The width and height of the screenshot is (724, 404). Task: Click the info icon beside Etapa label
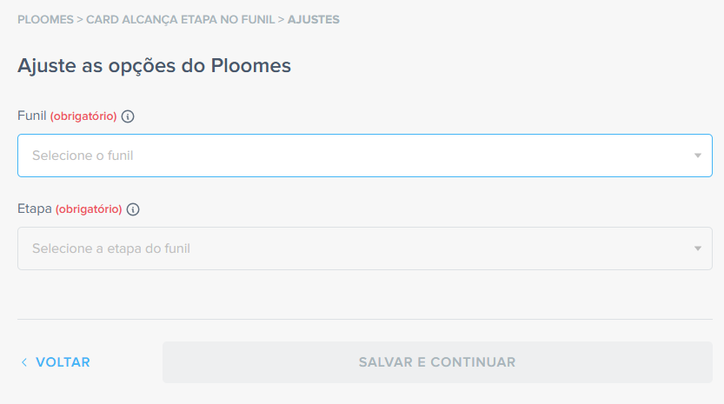coord(133,209)
